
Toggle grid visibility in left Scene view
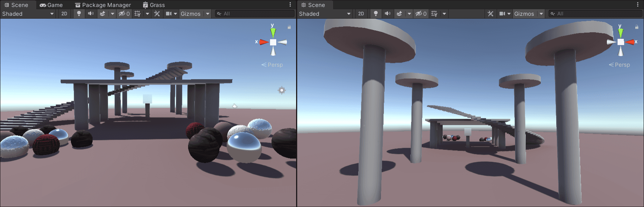(x=138, y=14)
